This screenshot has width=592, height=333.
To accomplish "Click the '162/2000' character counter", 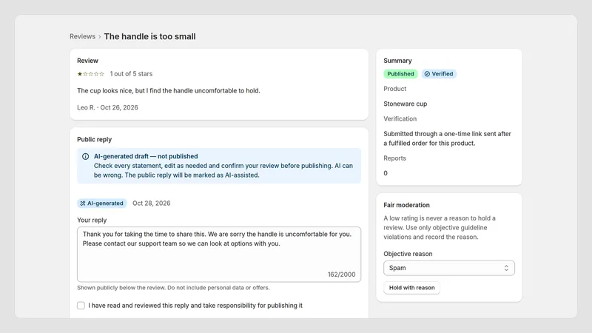I will tap(341, 275).
